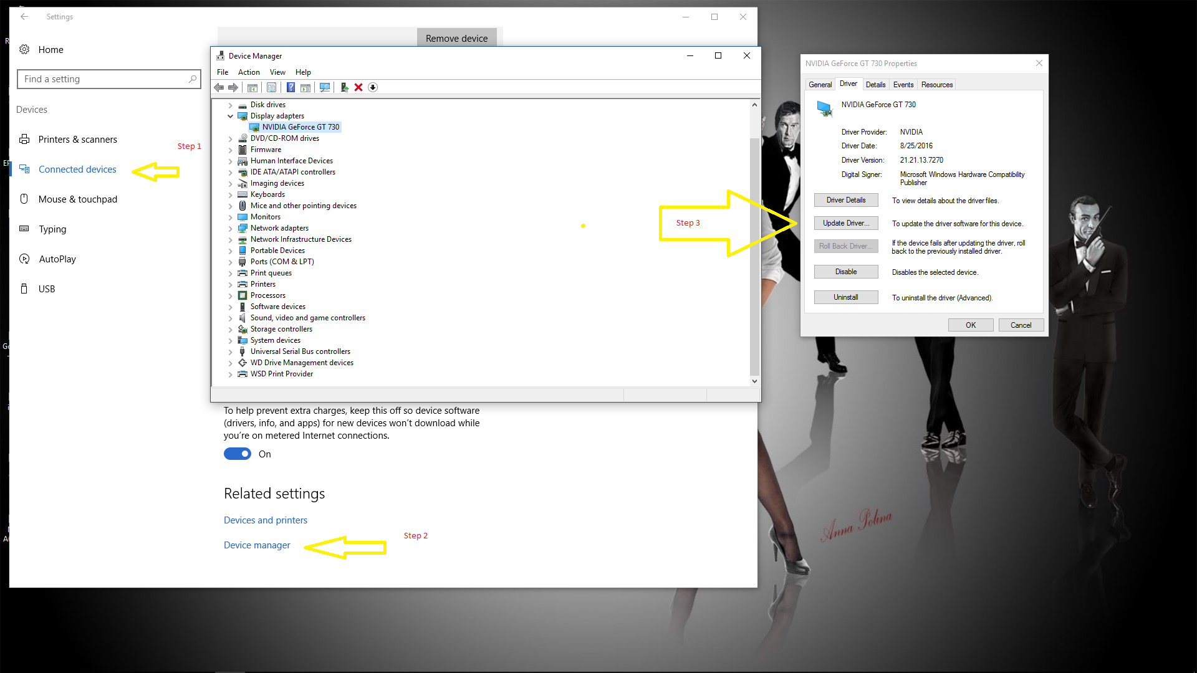Expand the System devices node

pos(230,340)
